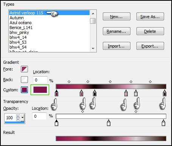Click the Back gradient color icon
Screen dimensions: 172x146
tap(24, 80)
